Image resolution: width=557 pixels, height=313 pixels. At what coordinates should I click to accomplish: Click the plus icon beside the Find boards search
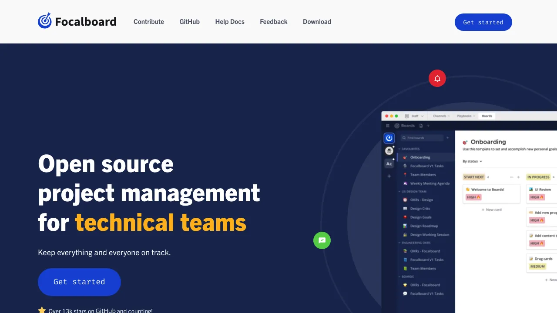(448, 138)
